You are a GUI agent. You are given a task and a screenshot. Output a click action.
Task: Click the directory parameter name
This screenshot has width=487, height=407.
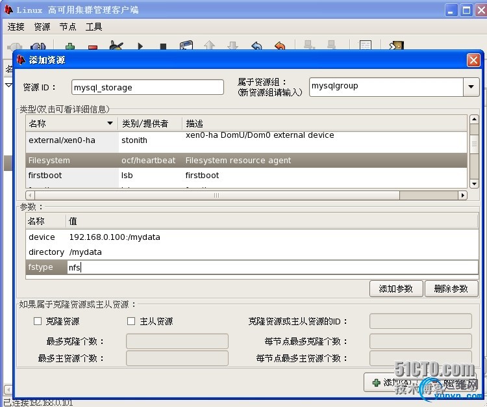[x=46, y=252]
